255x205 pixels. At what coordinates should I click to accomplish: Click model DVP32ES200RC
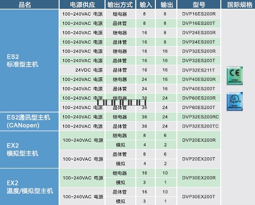pyautogui.click(x=200, y=117)
